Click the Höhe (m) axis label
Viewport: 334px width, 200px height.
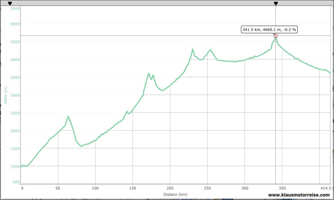click(x=6, y=95)
